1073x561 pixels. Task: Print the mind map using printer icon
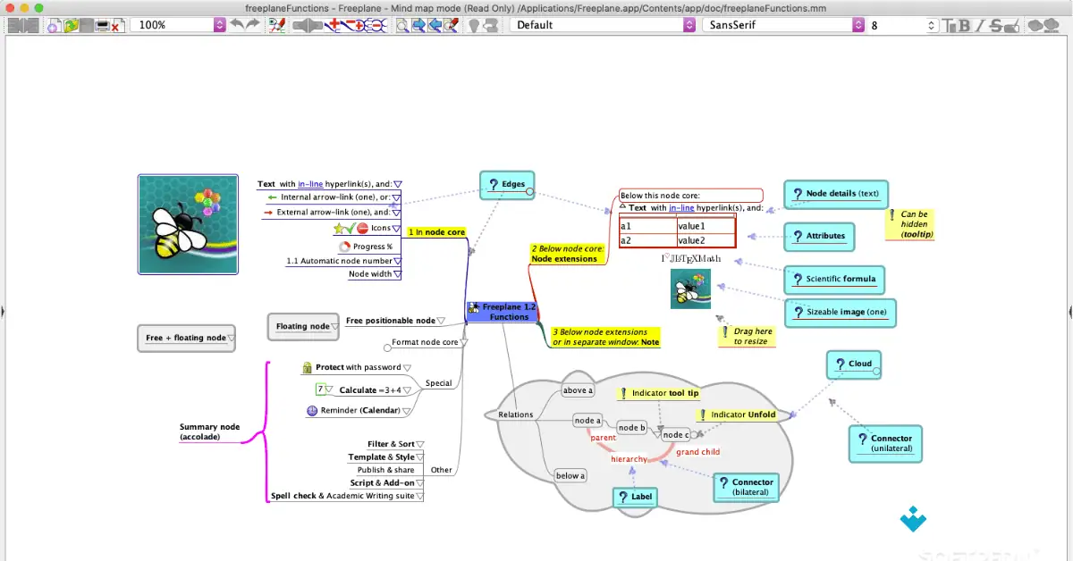tap(101, 25)
